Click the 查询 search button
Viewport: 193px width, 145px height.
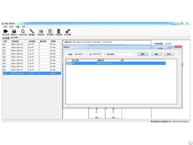[x=143, y=54]
